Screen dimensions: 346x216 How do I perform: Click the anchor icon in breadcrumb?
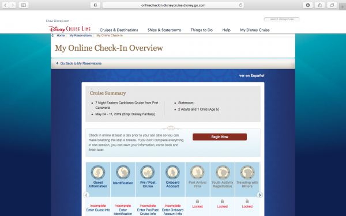coord(52,35)
